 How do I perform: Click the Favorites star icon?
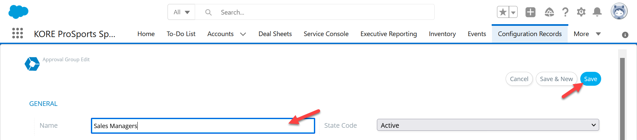[503, 12]
